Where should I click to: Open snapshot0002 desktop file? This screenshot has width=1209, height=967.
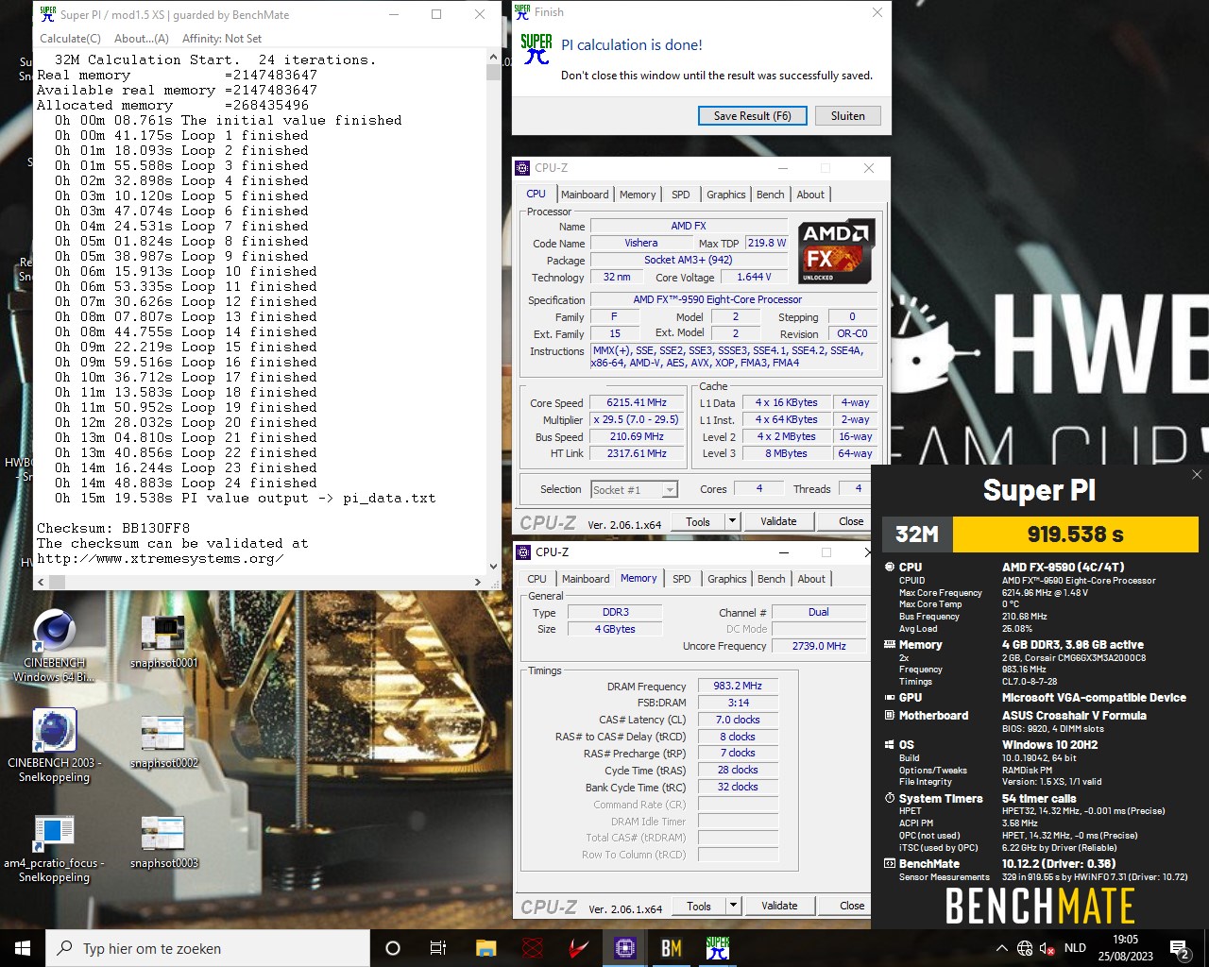(x=164, y=742)
